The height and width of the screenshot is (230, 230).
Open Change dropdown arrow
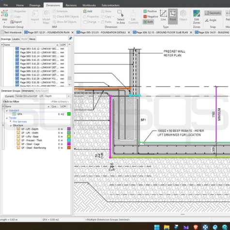(98, 22)
